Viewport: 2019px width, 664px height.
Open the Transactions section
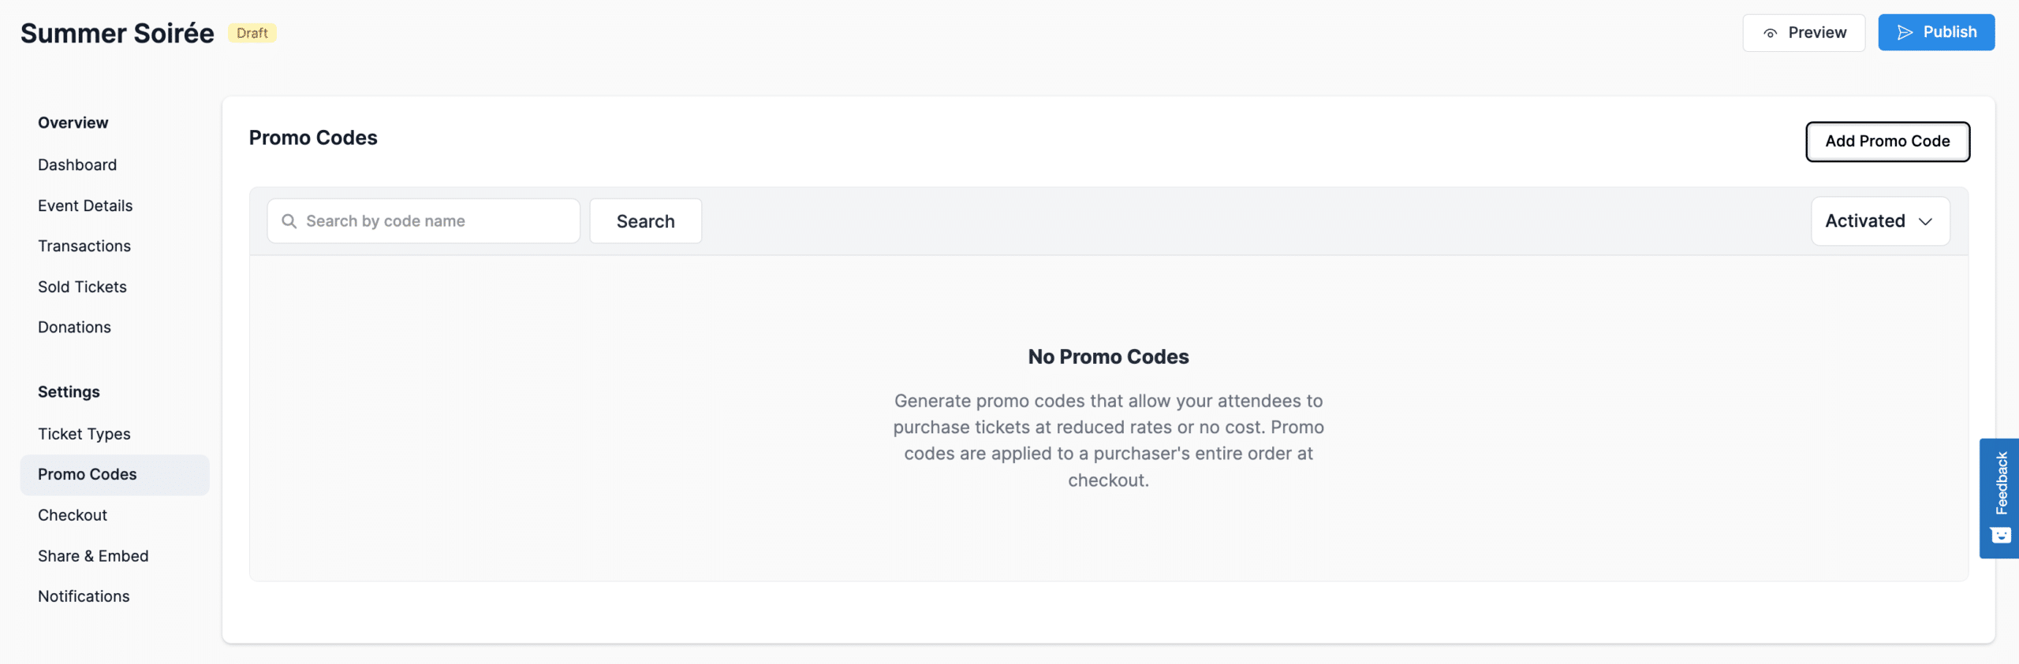coord(84,246)
